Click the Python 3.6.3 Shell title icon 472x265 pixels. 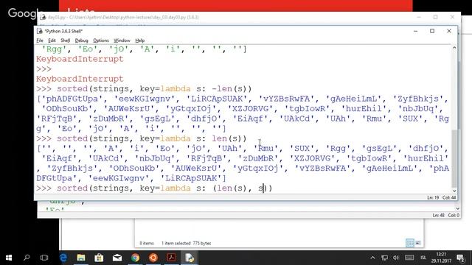pos(39,31)
